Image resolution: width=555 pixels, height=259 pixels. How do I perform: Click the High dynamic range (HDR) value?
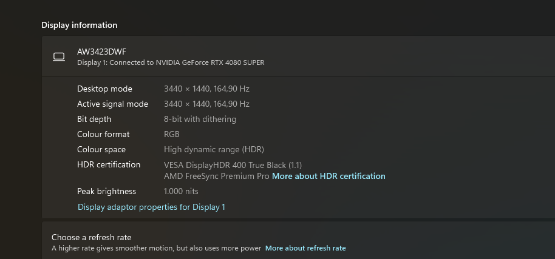point(214,149)
